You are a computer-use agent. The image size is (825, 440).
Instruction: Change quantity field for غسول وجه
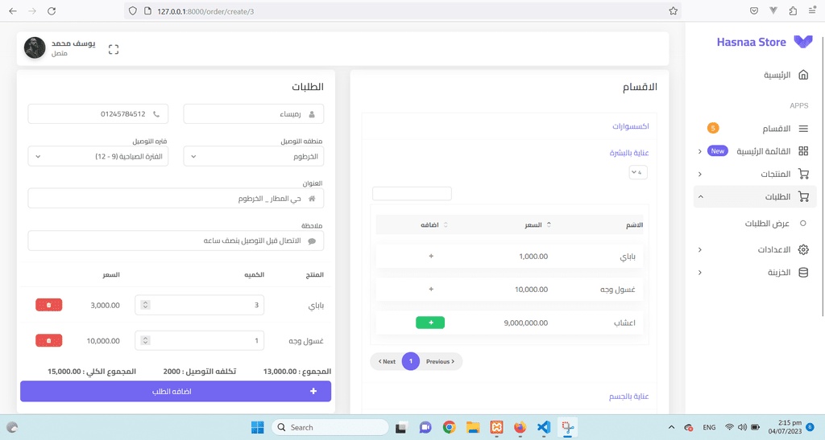pos(200,341)
